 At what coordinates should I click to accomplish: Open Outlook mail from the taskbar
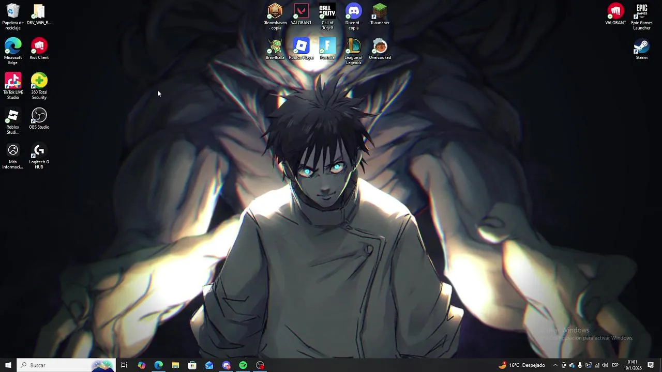tap(209, 365)
